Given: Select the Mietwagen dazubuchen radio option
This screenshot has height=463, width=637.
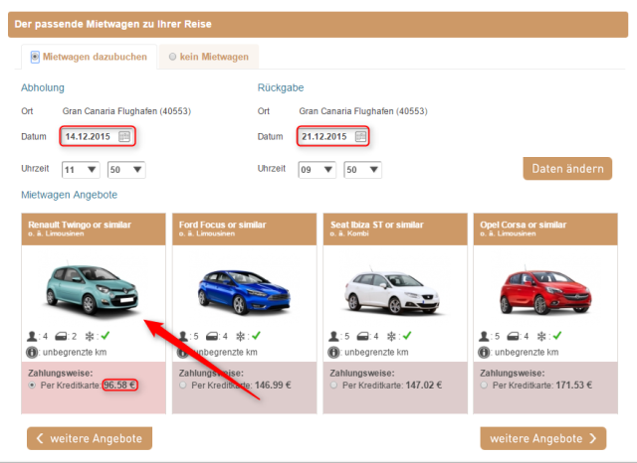Looking at the screenshot, I should coord(35,57).
